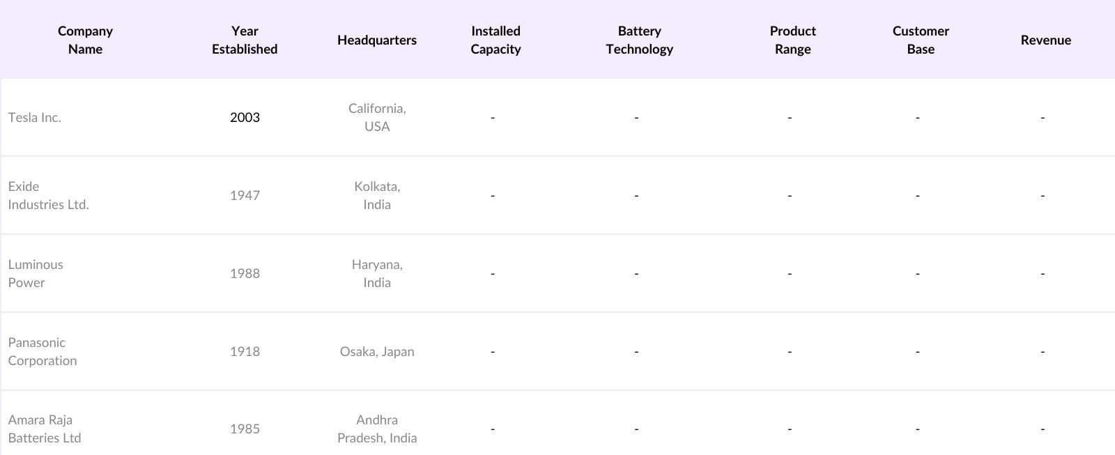
Task: Click the Kolkata, India headquarters cell
Action: click(377, 196)
